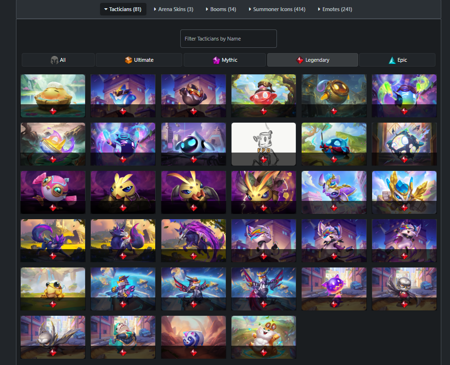
Task: Focus the Filter Tacticians by Name field
Action: click(229, 39)
